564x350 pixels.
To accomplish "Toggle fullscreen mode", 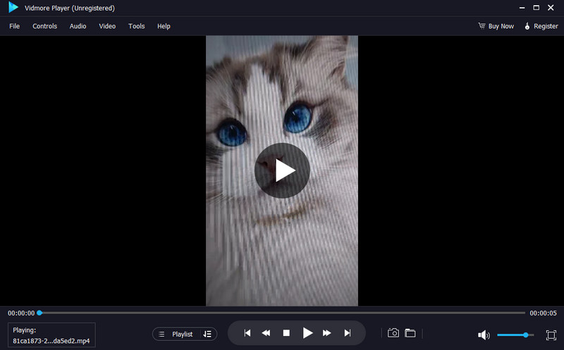I will [x=551, y=335].
